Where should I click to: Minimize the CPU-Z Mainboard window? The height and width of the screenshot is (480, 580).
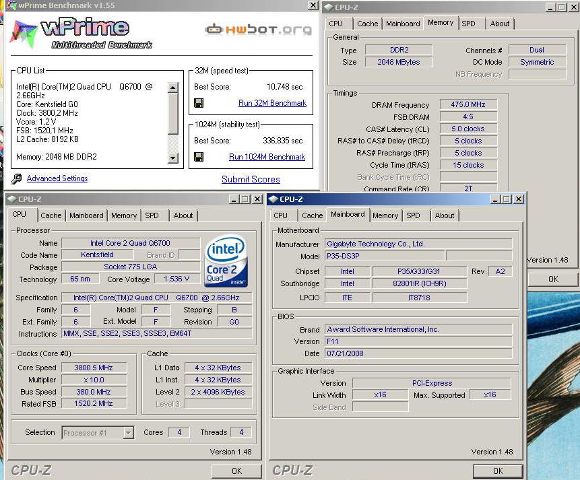pos(495,199)
